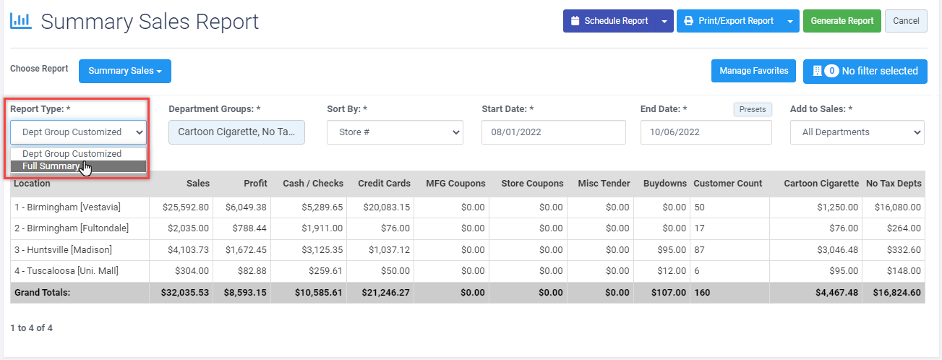
Task: Click the 1 to 4 of 4 record count
Action: pyautogui.click(x=31, y=328)
